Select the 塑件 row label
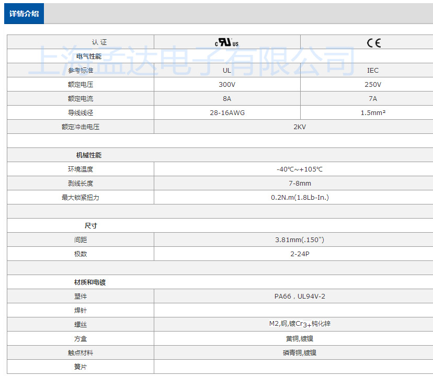This screenshot has height=376, width=433. pos(81,296)
